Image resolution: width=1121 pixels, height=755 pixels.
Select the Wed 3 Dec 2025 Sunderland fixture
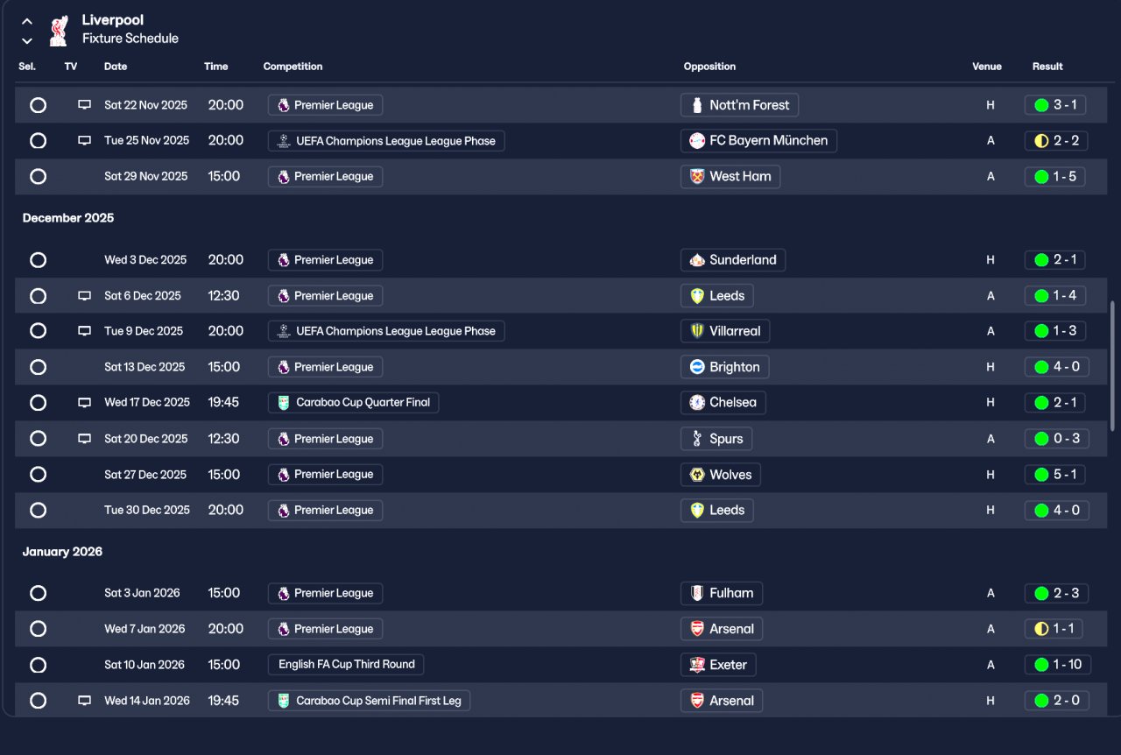click(38, 260)
